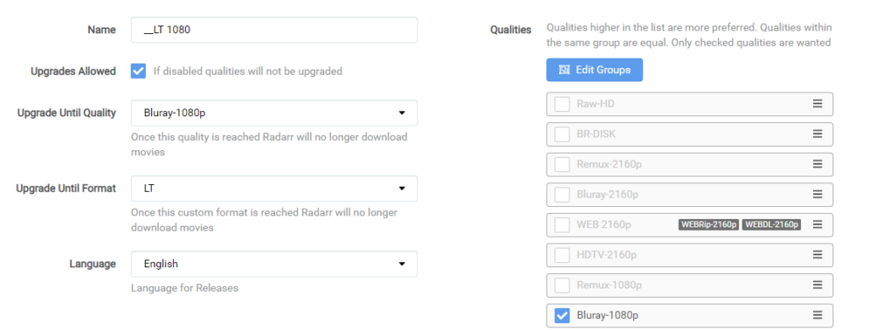Enable the Raw-HD quality checkbox
Image resolution: width=869 pixels, height=330 pixels.
pyautogui.click(x=562, y=104)
